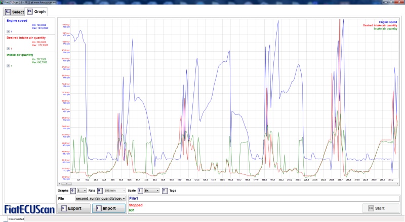
Task: Click the horizontal scrollbar under the graph
Action: 228,183
